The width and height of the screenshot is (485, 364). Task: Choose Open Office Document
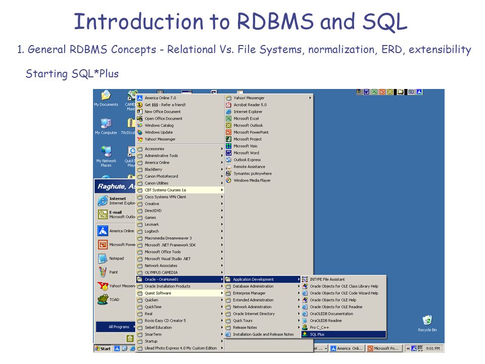pyautogui.click(x=180, y=118)
